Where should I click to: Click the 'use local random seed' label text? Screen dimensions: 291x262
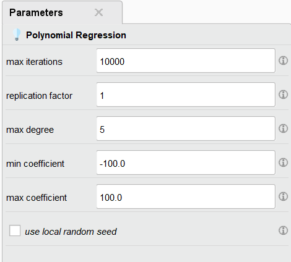click(71, 232)
